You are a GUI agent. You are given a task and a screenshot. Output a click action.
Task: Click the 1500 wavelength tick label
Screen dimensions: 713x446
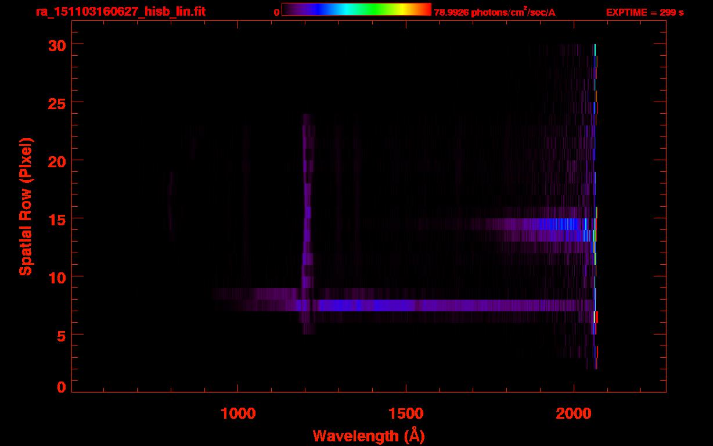tap(406, 413)
